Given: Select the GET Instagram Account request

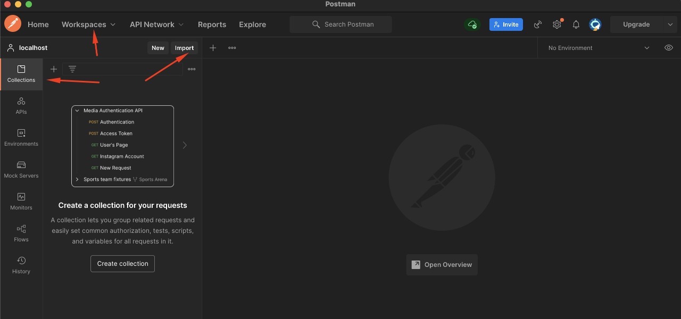Looking at the screenshot, I should (x=117, y=156).
